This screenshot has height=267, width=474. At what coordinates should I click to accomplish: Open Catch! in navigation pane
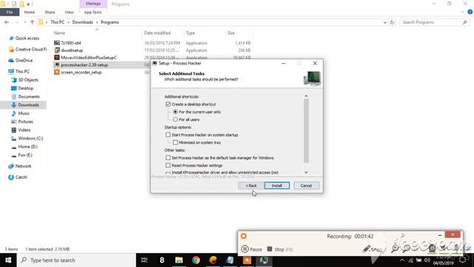pos(21,177)
